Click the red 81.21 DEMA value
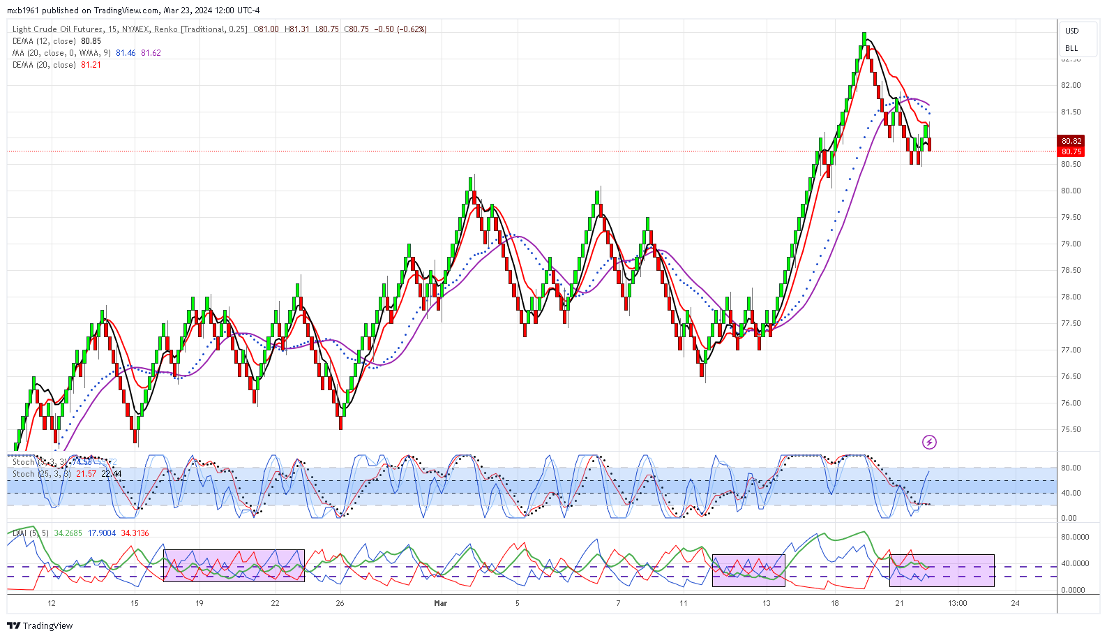 click(91, 65)
